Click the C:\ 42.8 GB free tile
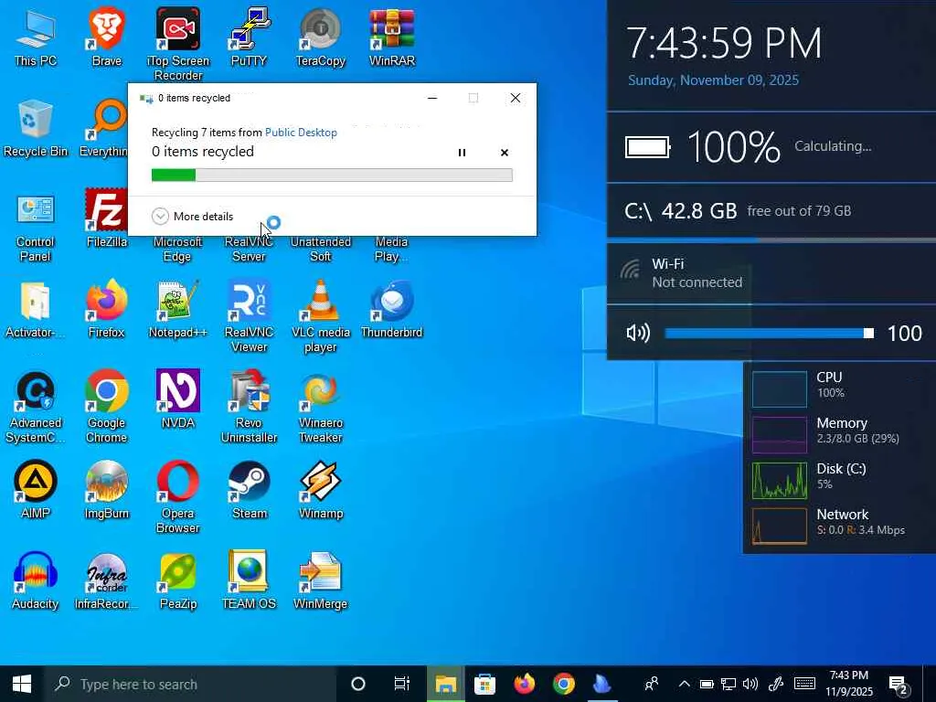The height and width of the screenshot is (702, 936). [x=771, y=211]
